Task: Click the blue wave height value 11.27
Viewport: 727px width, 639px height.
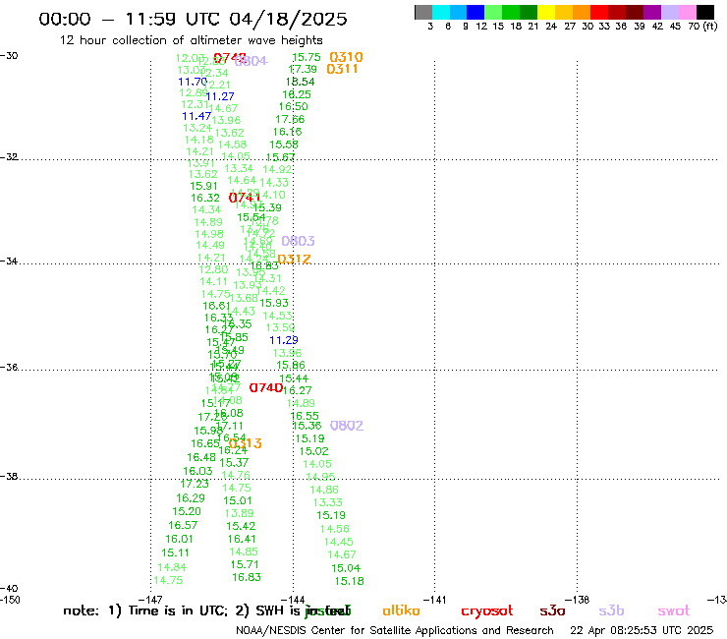Action: click(220, 96)
